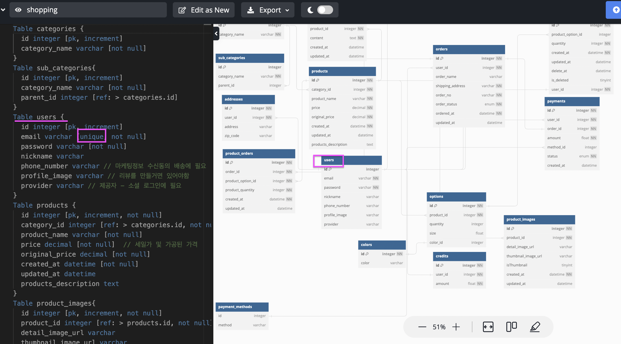
Task: Select the users table header
Action: (351, 160)
